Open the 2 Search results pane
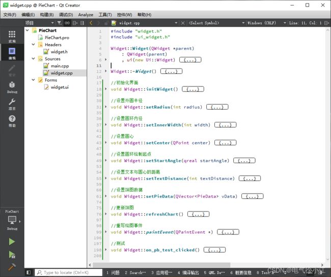 [x=135, y=272]
